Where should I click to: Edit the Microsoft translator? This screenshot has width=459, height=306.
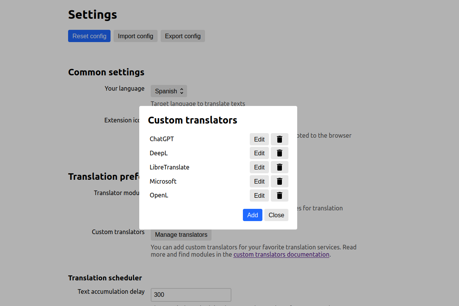tap(259, 181)
